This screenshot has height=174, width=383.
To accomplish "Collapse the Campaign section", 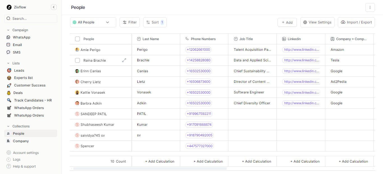I will (x=8, y=30).
